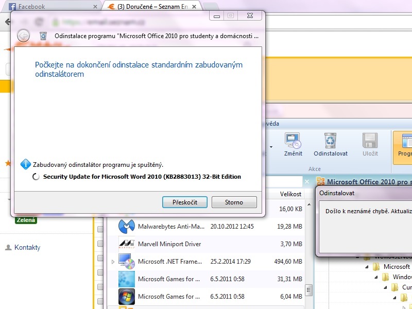Switch to the Doručené Seznam Email tab
This screenshot has width=412, height=309.
[x=149, y=7]
